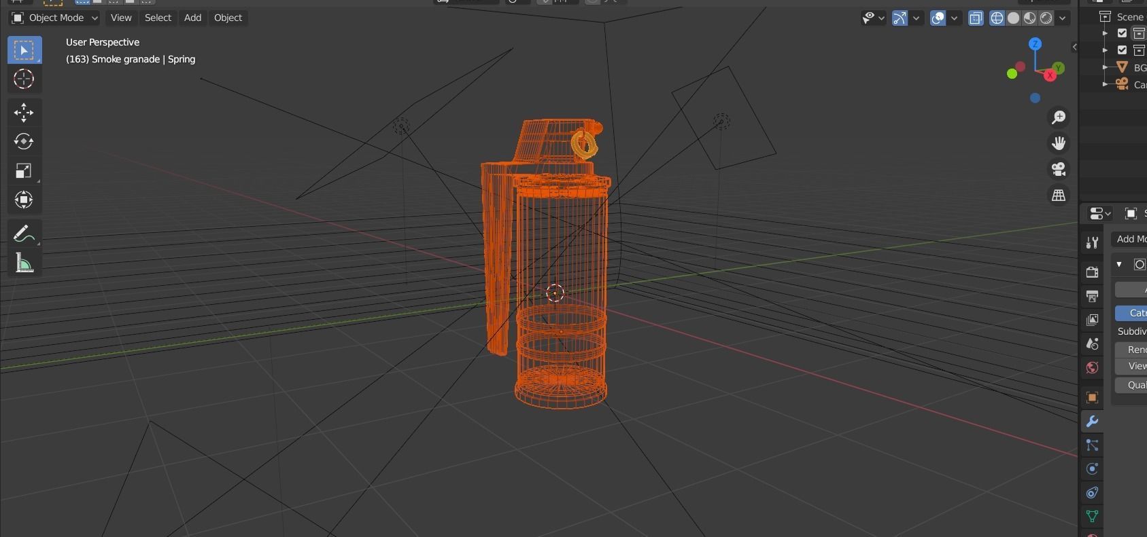Viewport: 1147px width, 537px height.
Task: Click the second collection icon in outliner
Action: (x=1140, y=50)
